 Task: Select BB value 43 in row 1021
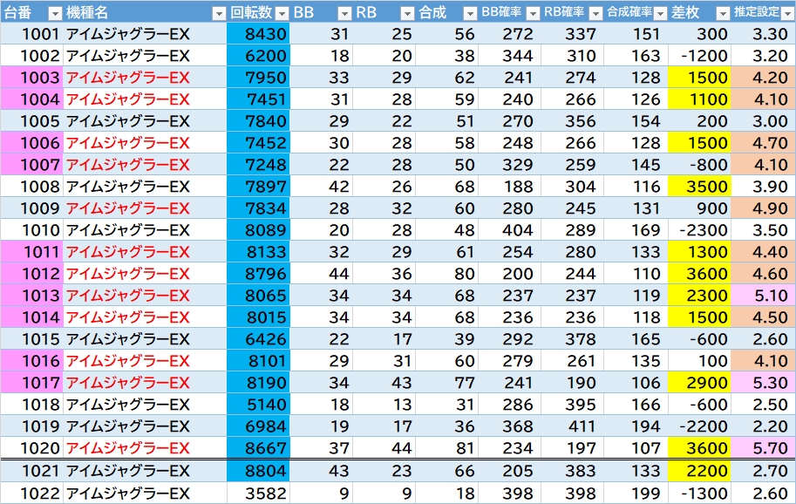[x=322, y=471]
